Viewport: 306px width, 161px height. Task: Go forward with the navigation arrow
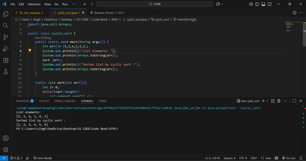click(91, 4)
